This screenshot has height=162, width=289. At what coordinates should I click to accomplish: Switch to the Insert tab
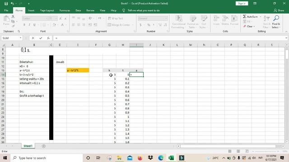pos(31,10)
